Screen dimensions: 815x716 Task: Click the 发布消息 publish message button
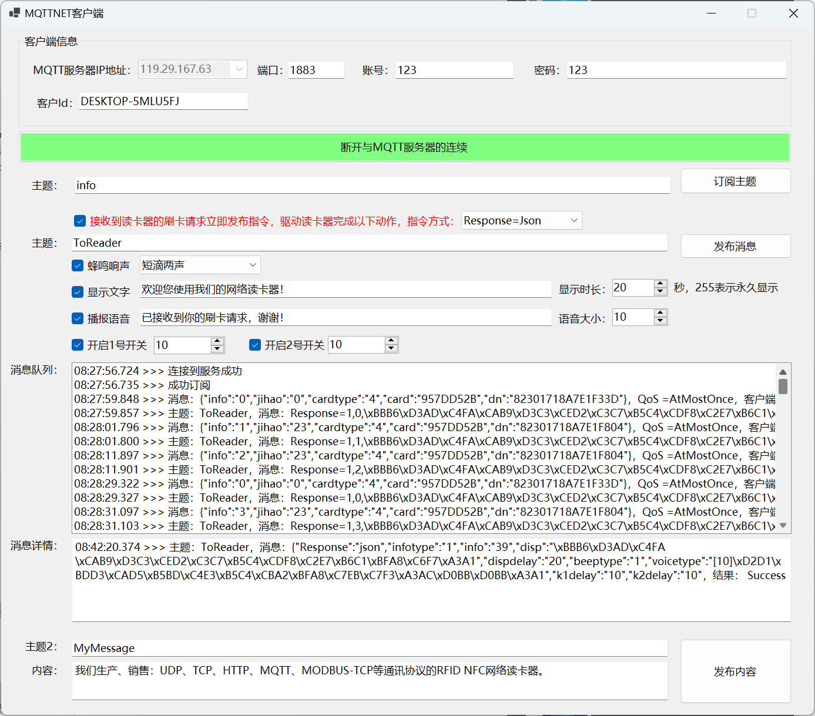735,246
